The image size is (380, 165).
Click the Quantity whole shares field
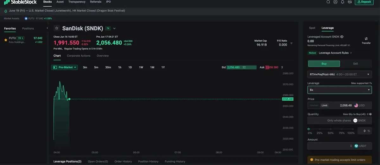339,120
